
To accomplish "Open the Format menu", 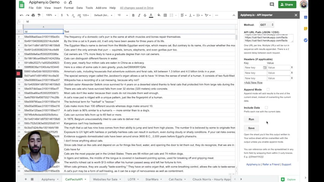I will coord(69,8).
